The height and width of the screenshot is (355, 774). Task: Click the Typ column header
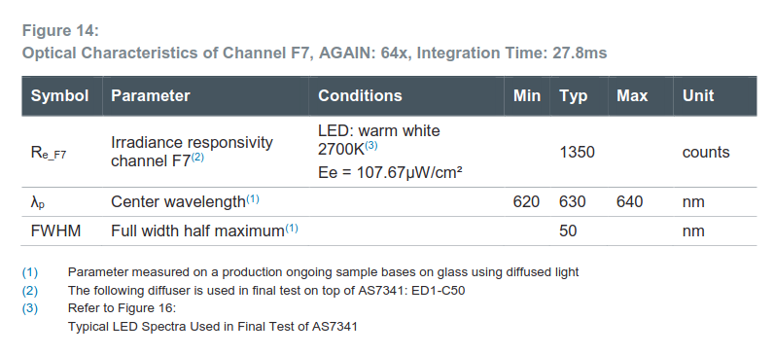tap(573, 95)
